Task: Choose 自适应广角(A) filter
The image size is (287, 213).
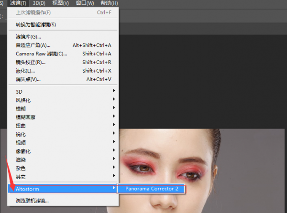Action: (x=33, y=45)
